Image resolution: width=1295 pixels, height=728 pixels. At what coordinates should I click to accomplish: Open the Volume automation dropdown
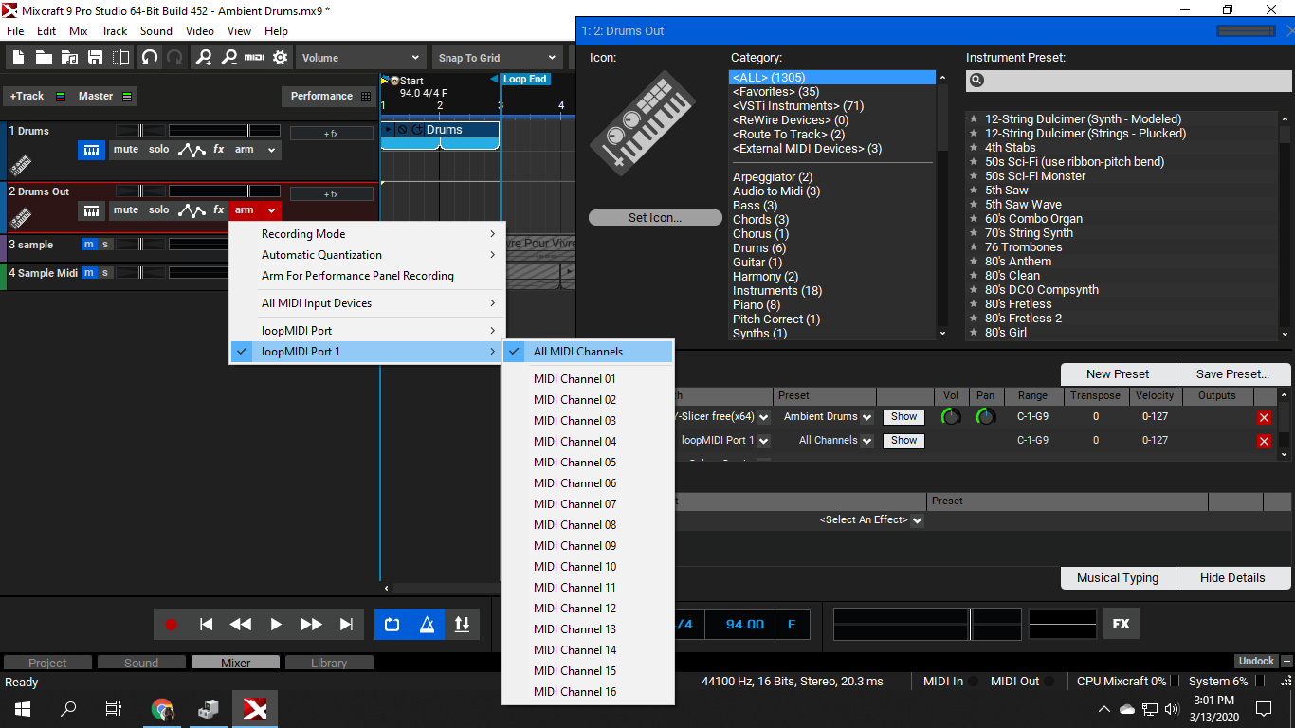(360, 58)
